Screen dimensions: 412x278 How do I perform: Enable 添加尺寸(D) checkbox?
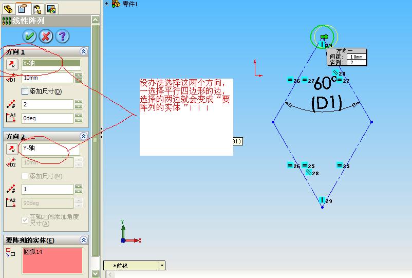coord(25,91)
